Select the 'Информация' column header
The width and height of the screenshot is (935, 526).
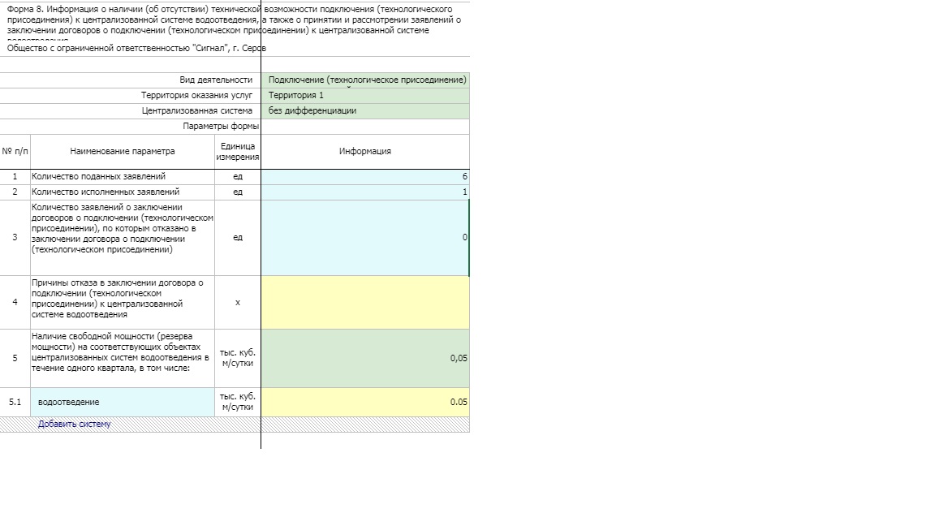(365, 152)
